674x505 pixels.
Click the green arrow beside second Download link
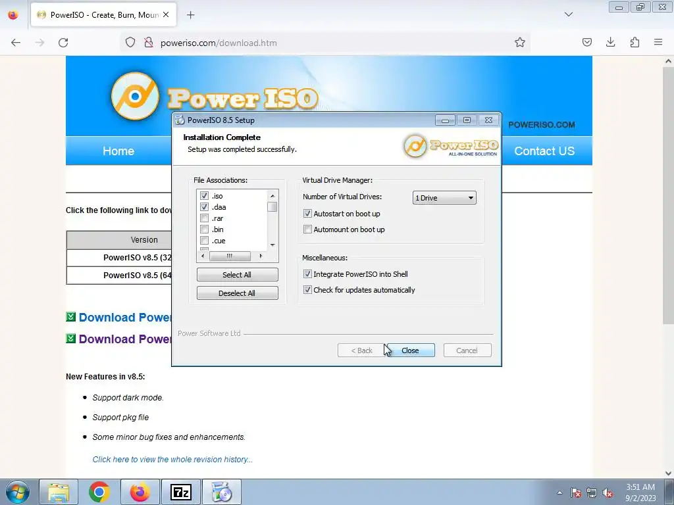[x=71, y=339]
